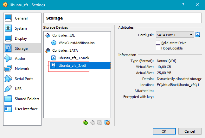This screenshot has height=138, width=205.
Task: Click the E:\VirtualBox location path text
Action: [179, 85]
